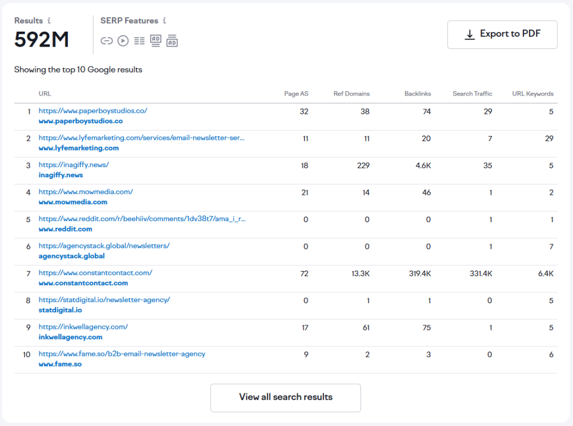Click the video SERP feature play icon
The width and height of the screenshot is (573, 426).
point(123,41)
